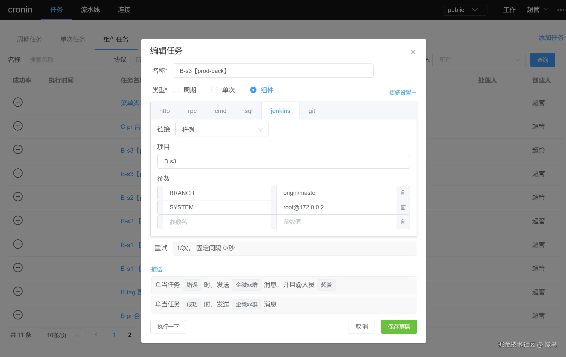The image size is (566, 357).
Task: Select the 组件 task type radio
Action: point(253,90)
